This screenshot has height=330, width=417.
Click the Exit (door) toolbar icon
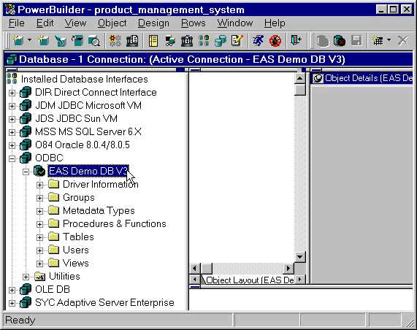[x=296, y=41]
